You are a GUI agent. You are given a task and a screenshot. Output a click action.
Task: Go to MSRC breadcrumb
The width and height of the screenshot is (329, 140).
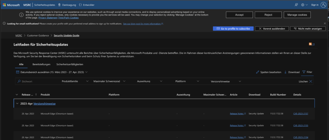pyautogui.click(x=19, y=36)
